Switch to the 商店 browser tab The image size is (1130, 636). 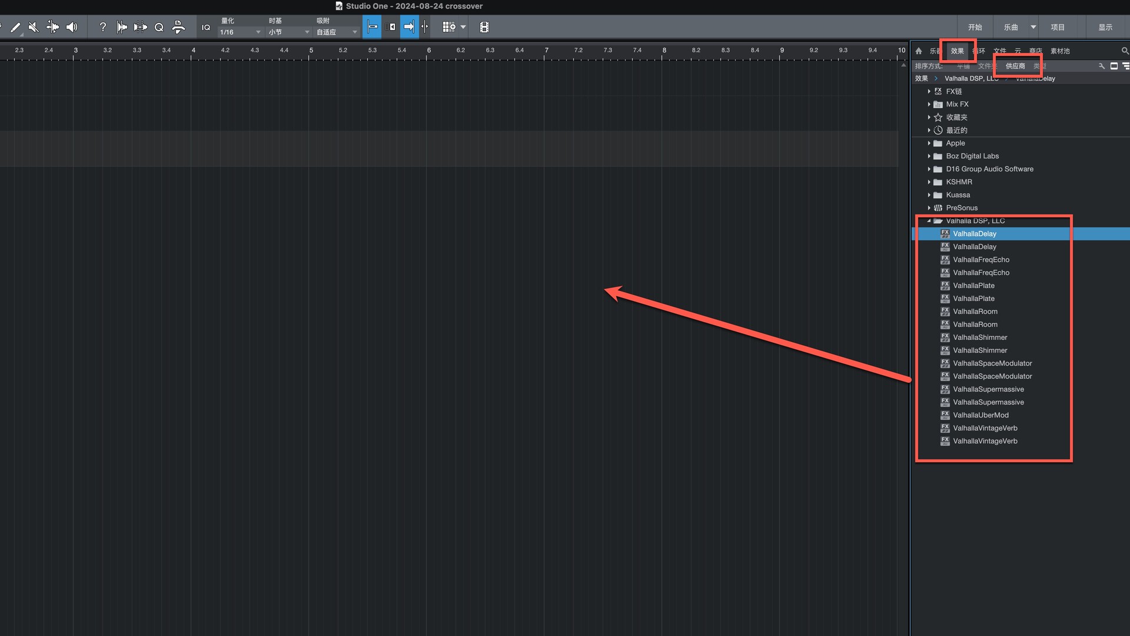click(x=1036, y=51)
